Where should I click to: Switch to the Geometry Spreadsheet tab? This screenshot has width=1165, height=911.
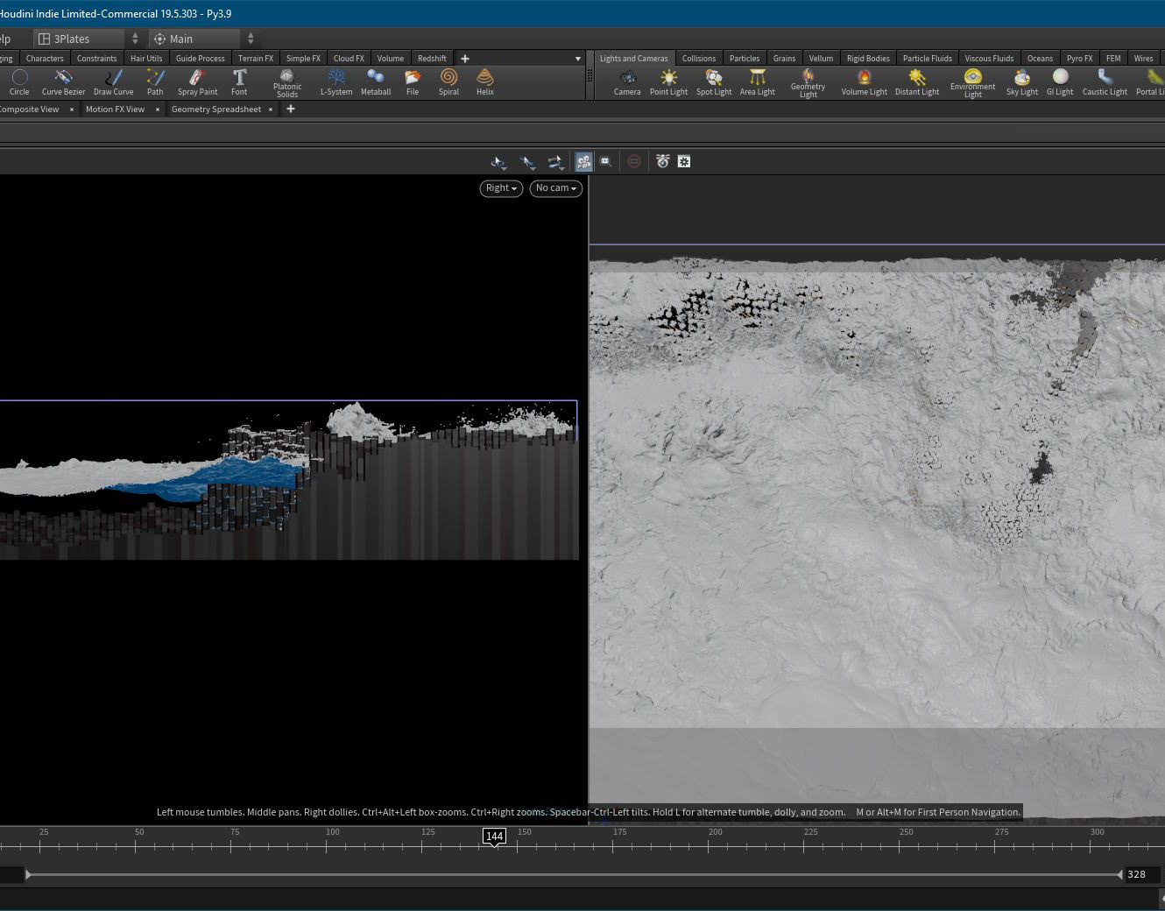tap(215, 109)
